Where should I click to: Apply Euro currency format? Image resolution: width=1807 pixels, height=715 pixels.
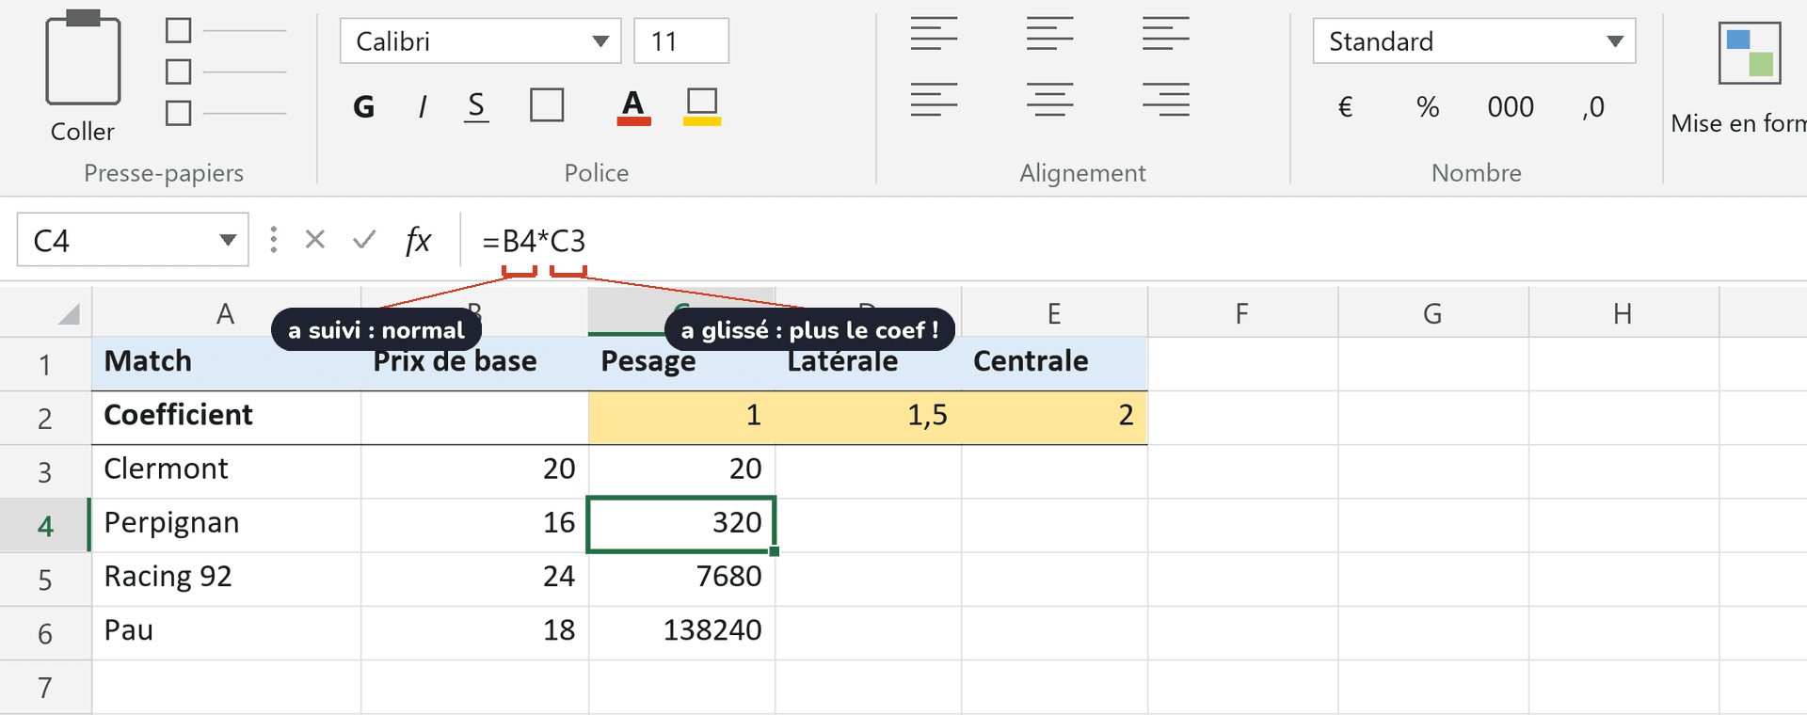tap(1345, 107)
